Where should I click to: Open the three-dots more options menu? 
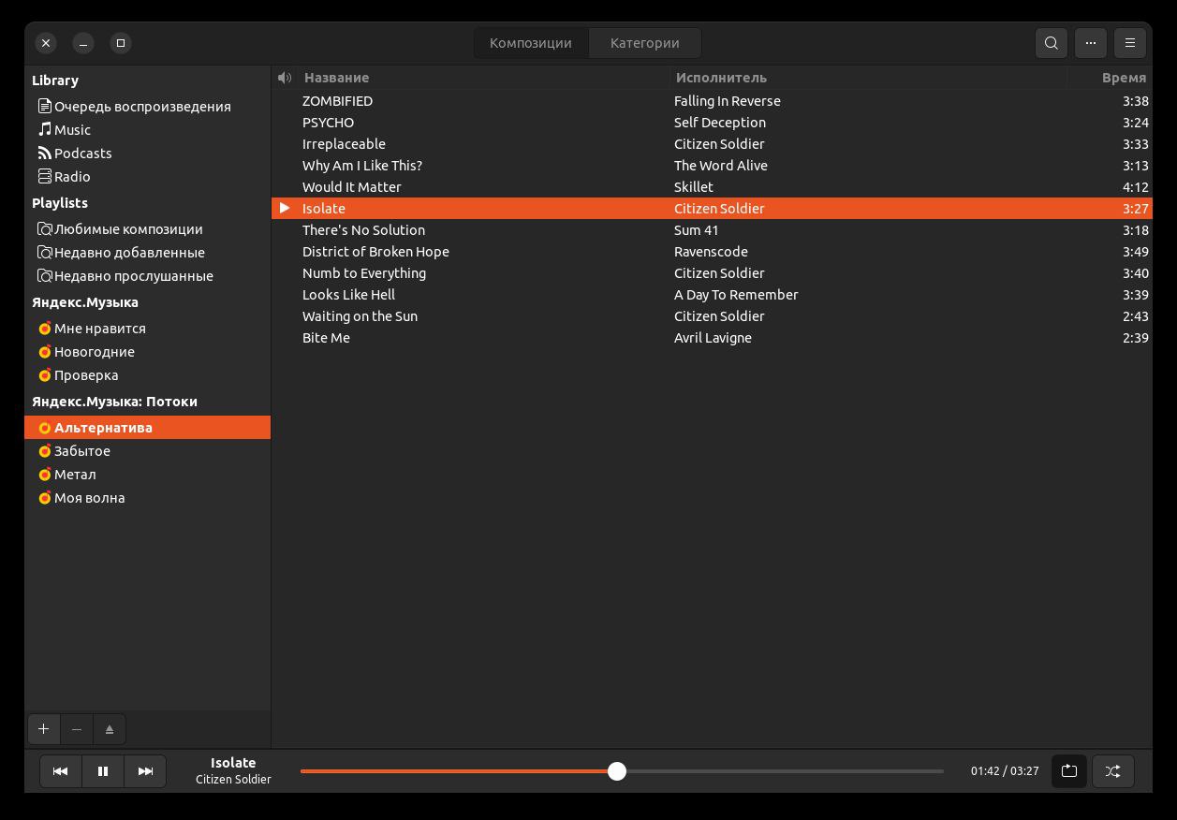pyautogui.click(x=1091, y=43)
